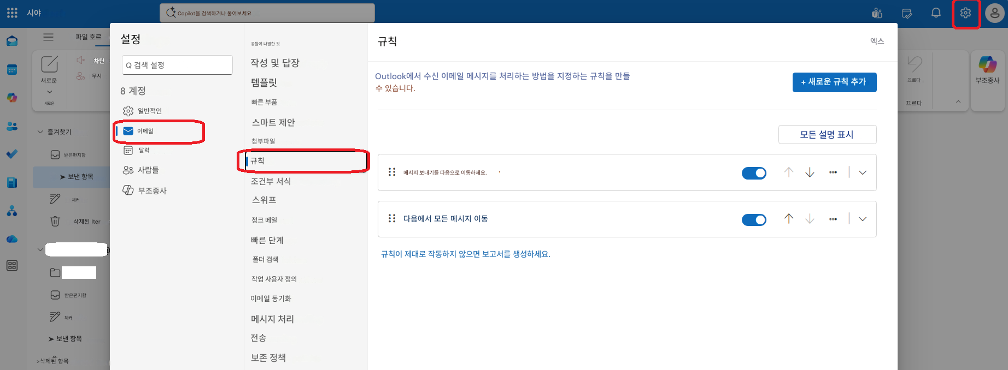
Task: Open more options for 다음에서 모든 메시지 이동 rule
Action: 833,219
